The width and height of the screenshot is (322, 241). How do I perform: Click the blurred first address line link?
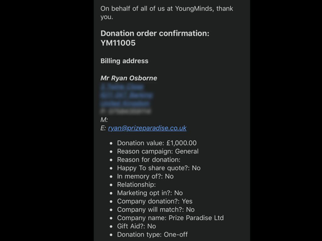click(122, 87)
